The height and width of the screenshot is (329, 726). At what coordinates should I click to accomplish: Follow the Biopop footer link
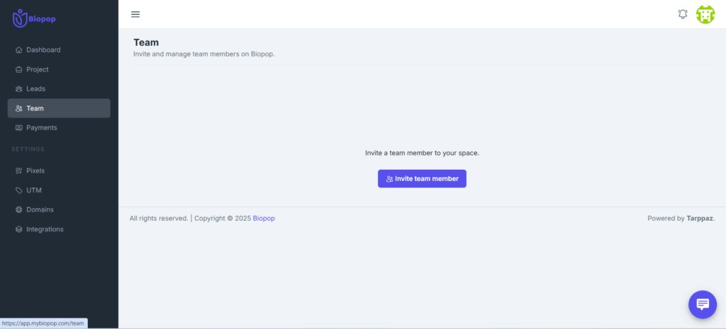(264, 219)
